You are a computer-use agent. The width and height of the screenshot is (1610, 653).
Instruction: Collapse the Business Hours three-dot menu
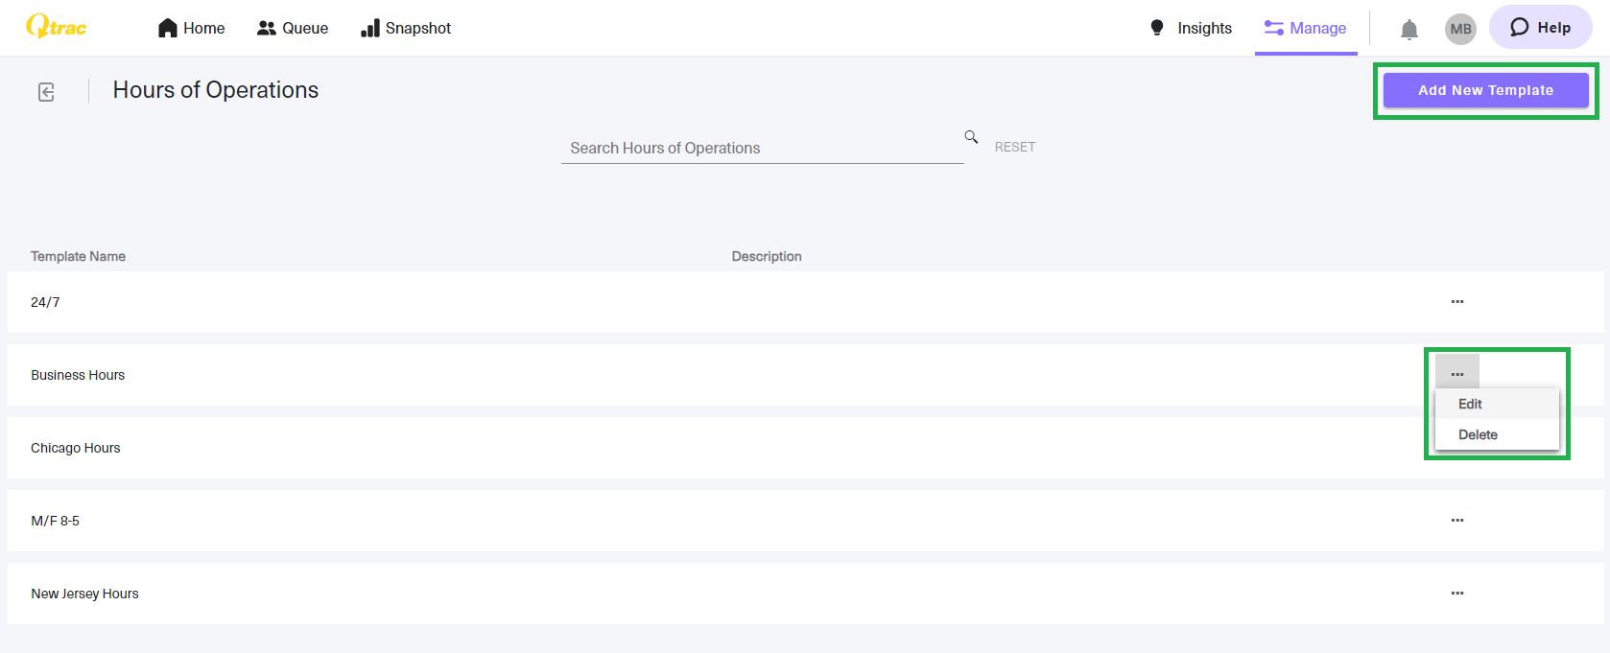[1456, 374]
